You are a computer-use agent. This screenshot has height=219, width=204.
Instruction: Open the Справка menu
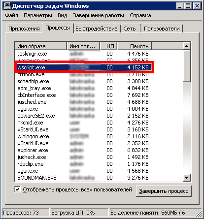pos(140,15)
